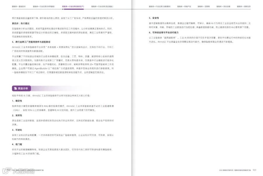
Task: Go to the 智能体+创新生态 tab
Action: click(x=244, y=6)
